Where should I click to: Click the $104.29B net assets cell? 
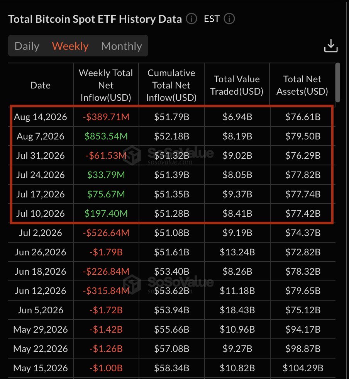pyautogui.click(x=303, y=368)
